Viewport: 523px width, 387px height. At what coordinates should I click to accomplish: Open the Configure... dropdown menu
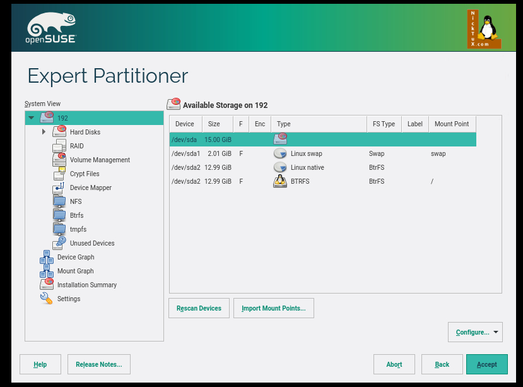[475, 332]
